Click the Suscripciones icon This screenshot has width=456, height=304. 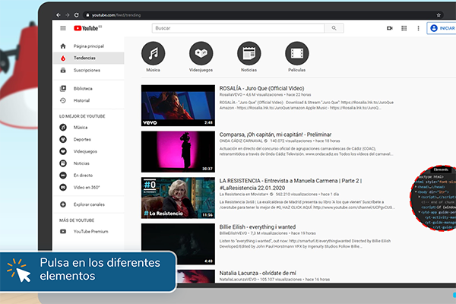[63, 70]
